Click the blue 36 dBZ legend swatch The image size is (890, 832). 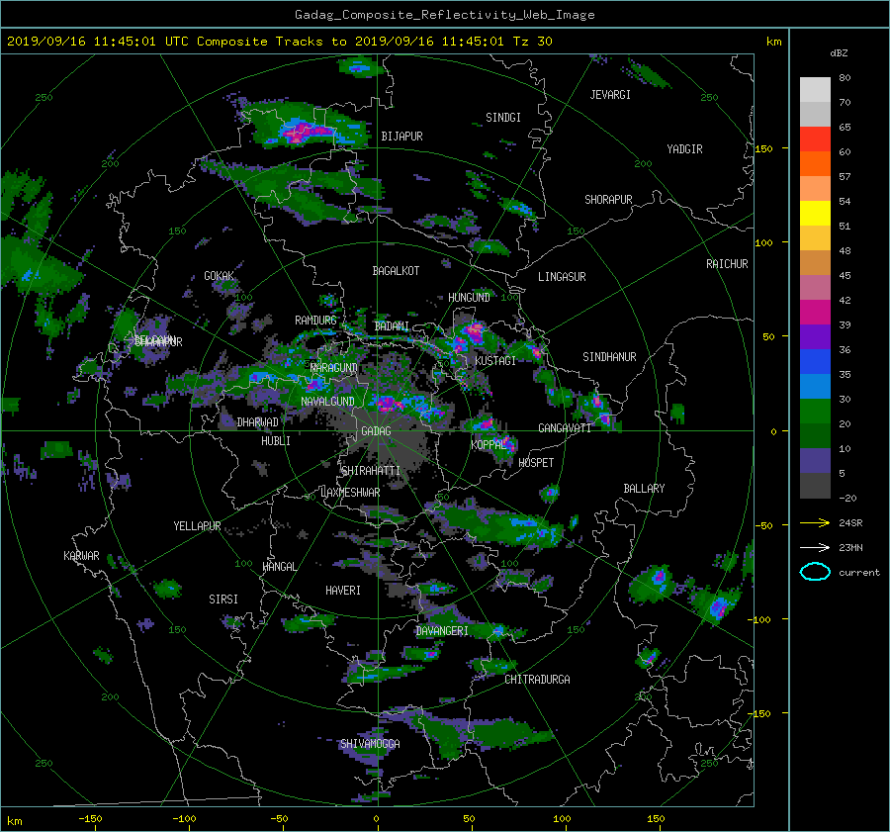(x=815, y=361)
